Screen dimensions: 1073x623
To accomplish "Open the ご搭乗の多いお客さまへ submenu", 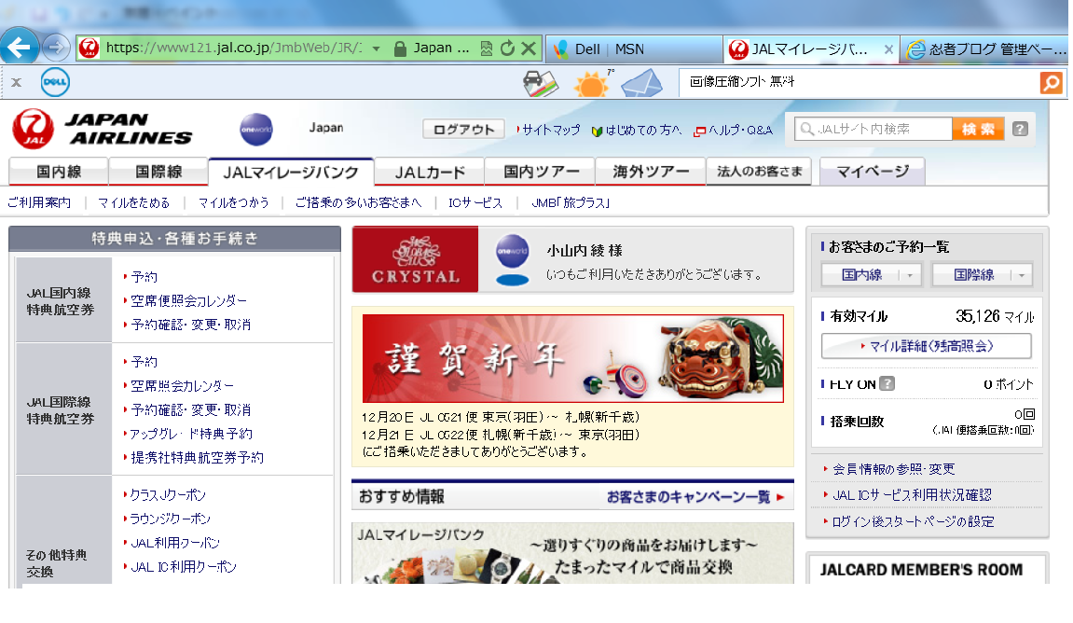I will coord(358,202).
